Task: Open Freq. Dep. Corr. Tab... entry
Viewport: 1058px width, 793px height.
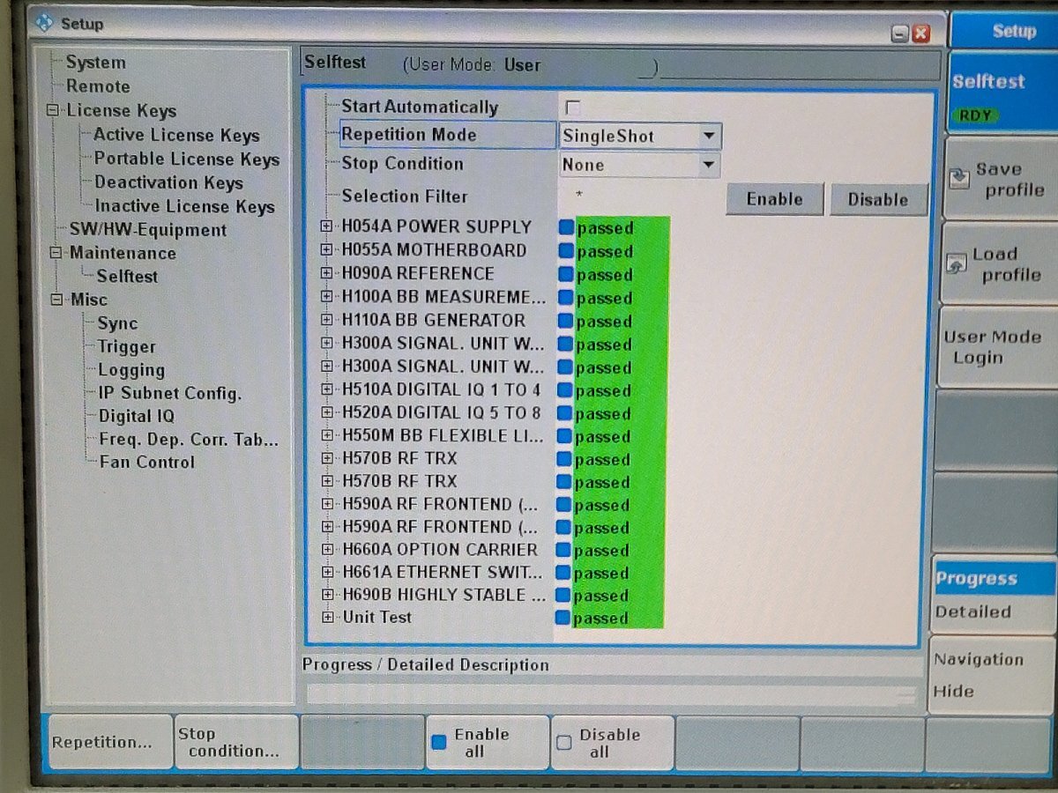Action: pos(189,439)
